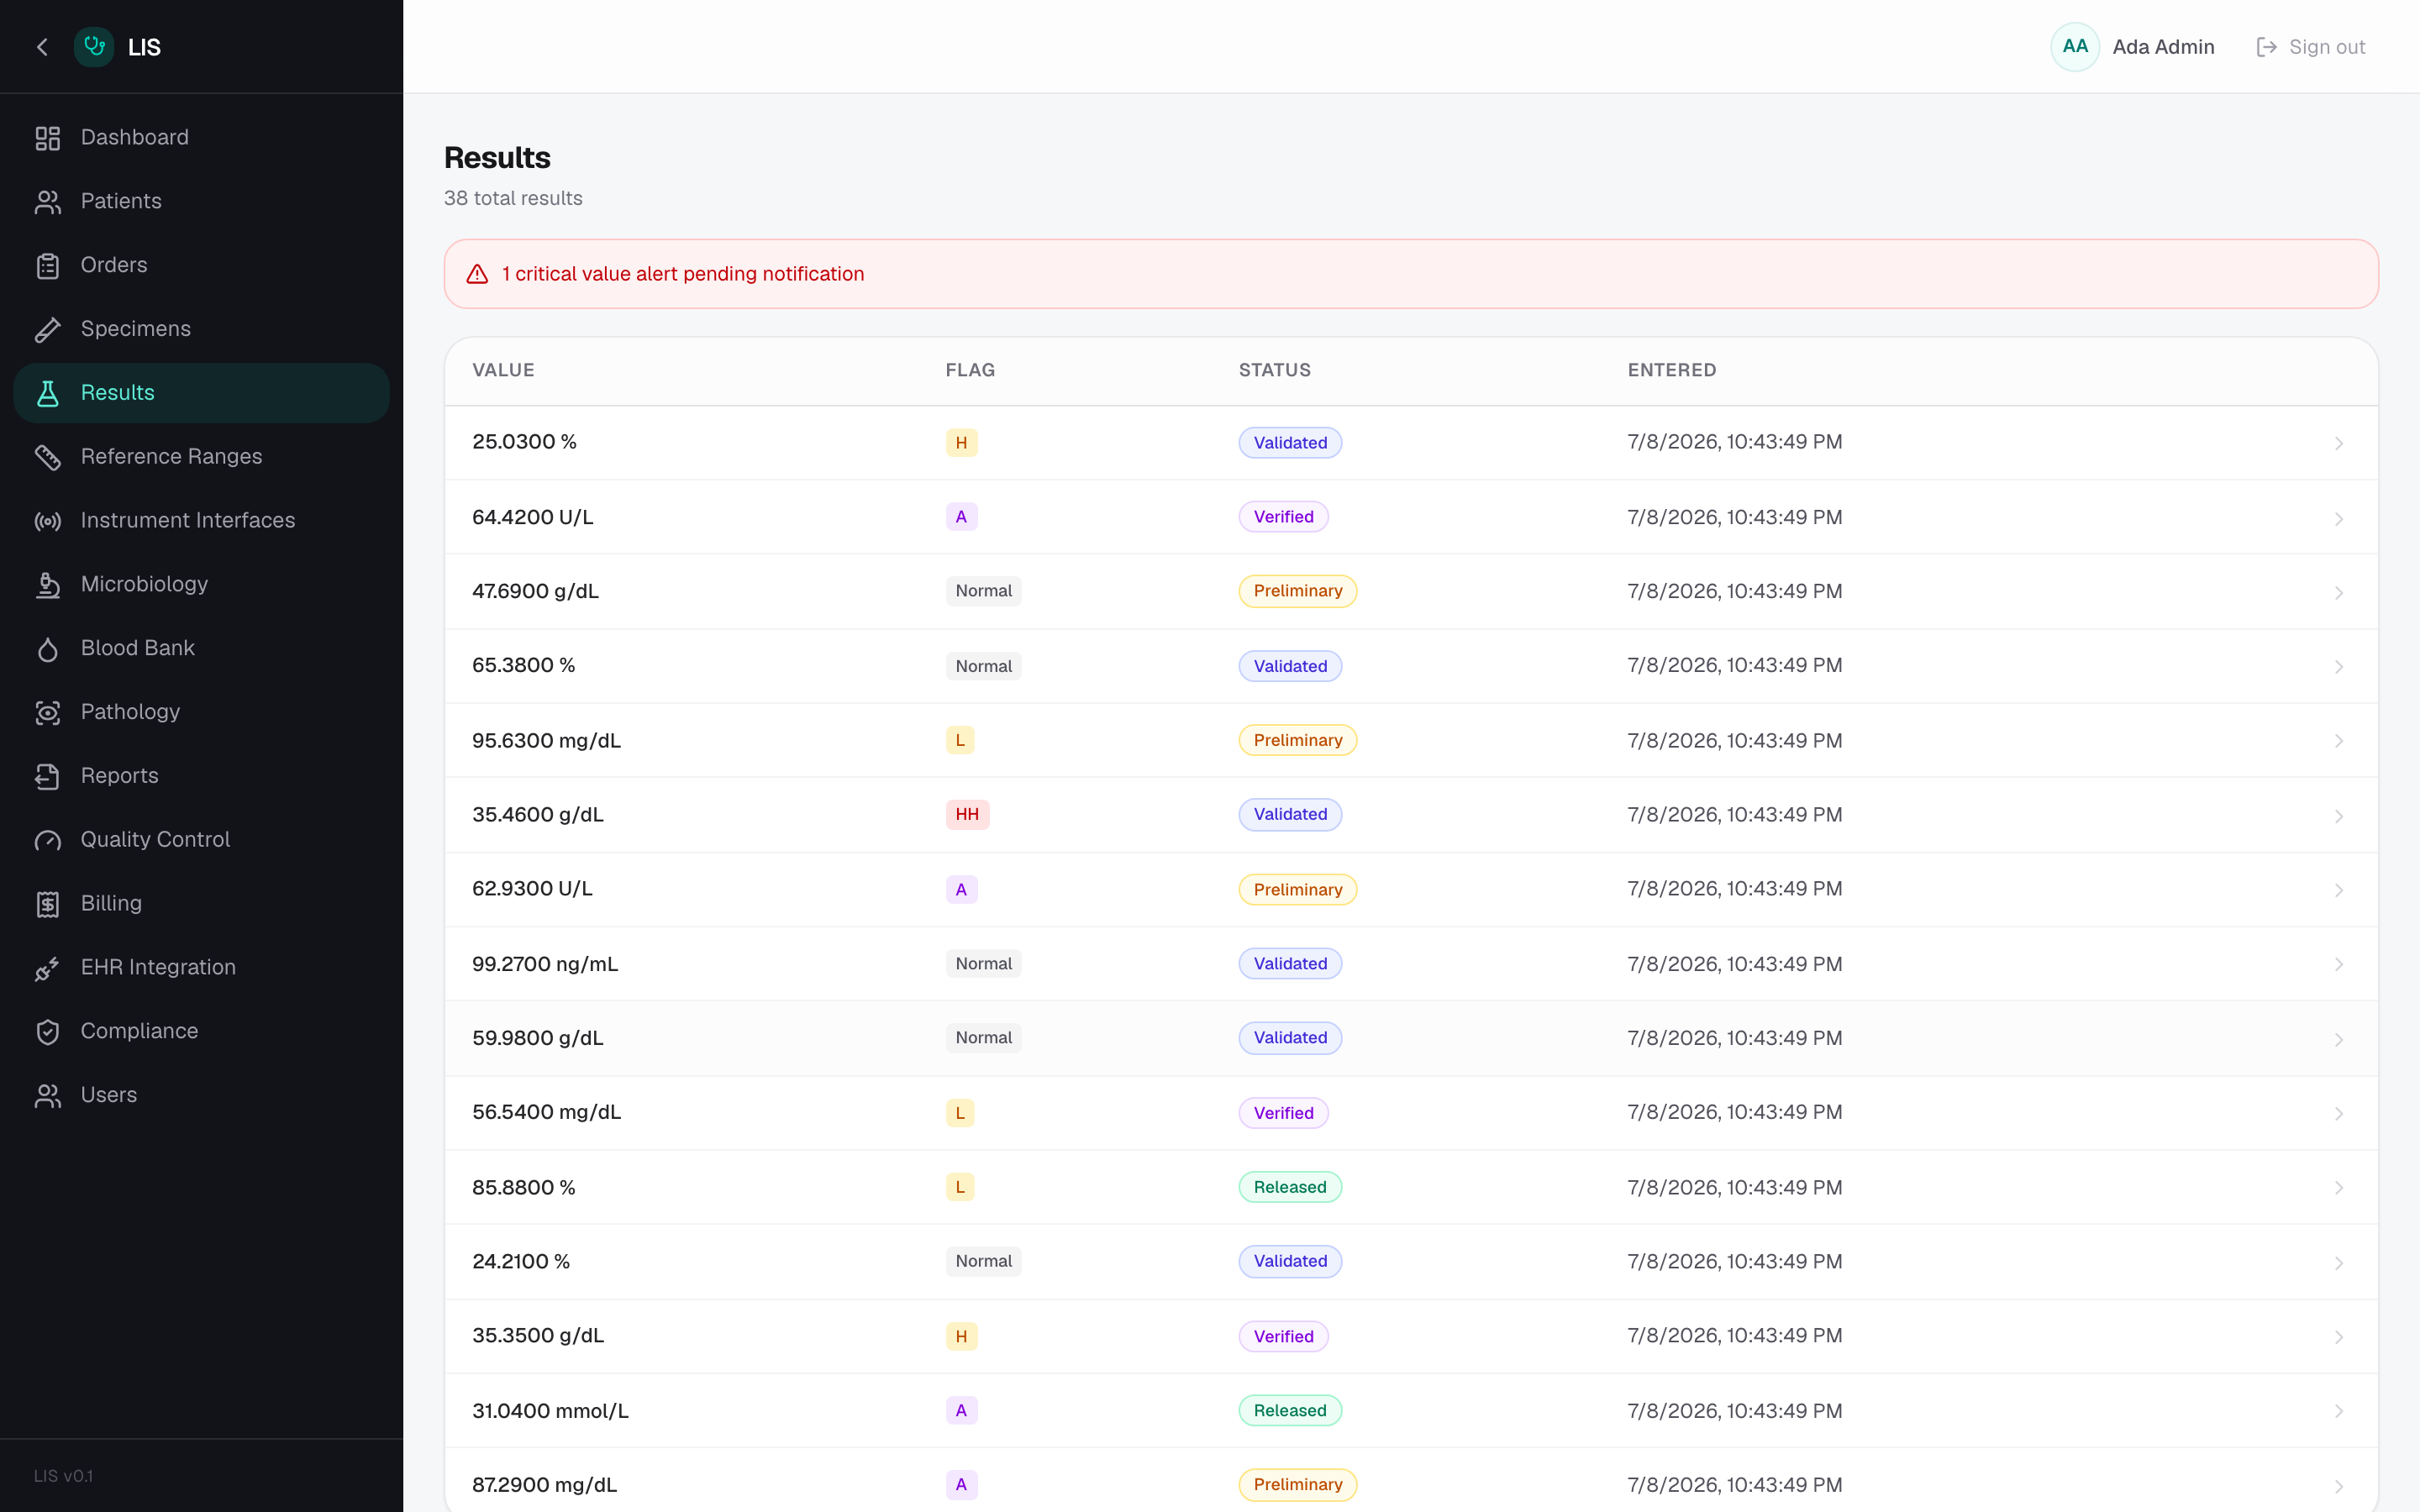Click the AA user avatar
The image size is (2420, 1512).
coord(2075,47)
